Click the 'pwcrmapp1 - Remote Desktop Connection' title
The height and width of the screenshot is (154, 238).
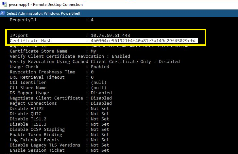click(x=46, y=5)
